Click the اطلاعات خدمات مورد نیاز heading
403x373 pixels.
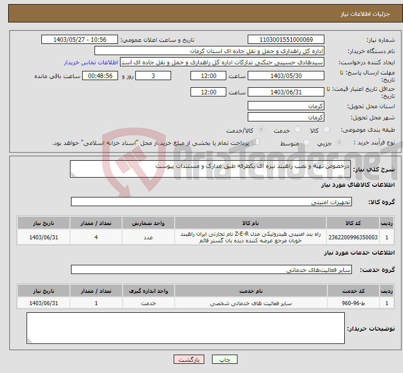(359, 253)
